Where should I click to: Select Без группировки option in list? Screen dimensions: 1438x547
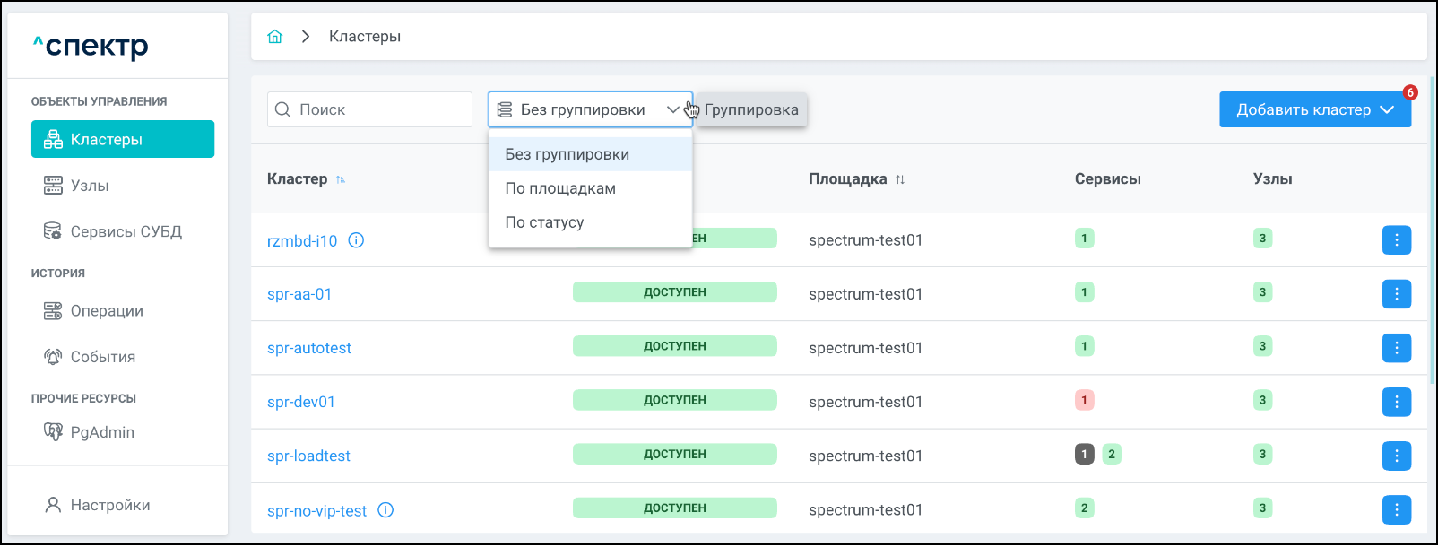(567, 154)
